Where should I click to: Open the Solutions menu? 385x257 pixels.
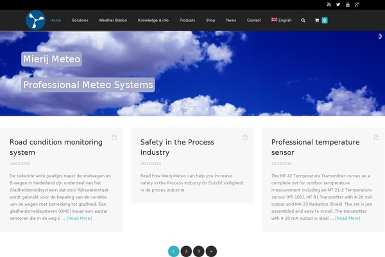[x=80, y=20]
